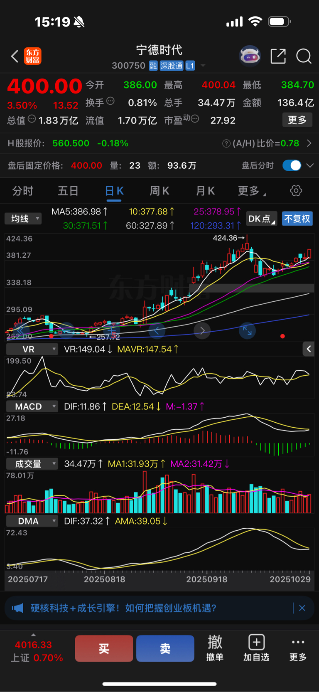Open the MACD indicator dropdown
The image size is (319, 692).
click(32, 406)
